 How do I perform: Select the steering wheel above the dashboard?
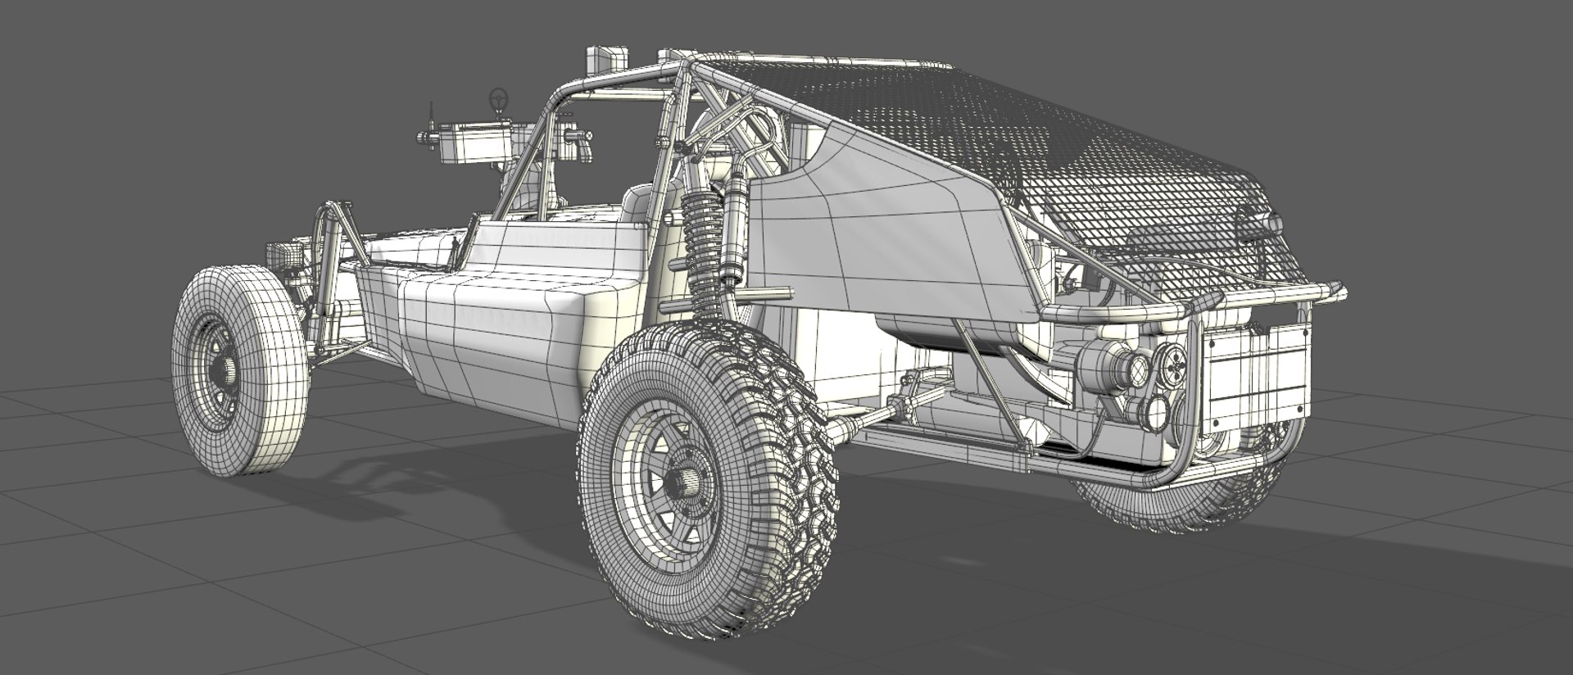(498, 100)
